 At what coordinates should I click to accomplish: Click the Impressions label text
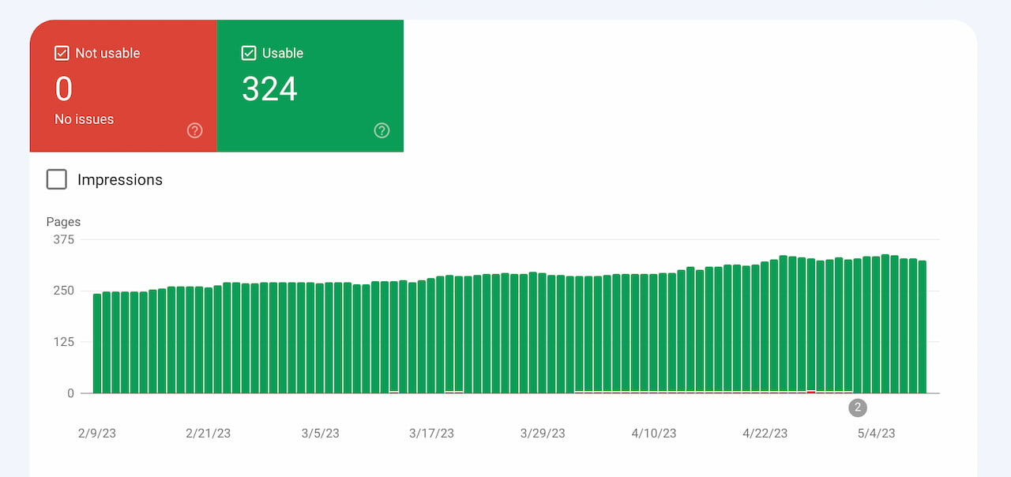(120, 180)
